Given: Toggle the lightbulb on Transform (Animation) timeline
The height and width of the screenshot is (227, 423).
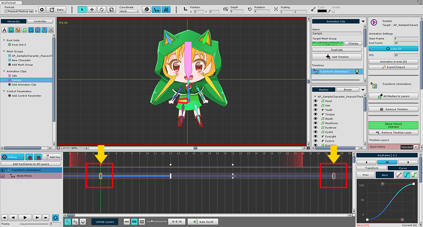Looking at the screenshot, I should click(357, 72).
